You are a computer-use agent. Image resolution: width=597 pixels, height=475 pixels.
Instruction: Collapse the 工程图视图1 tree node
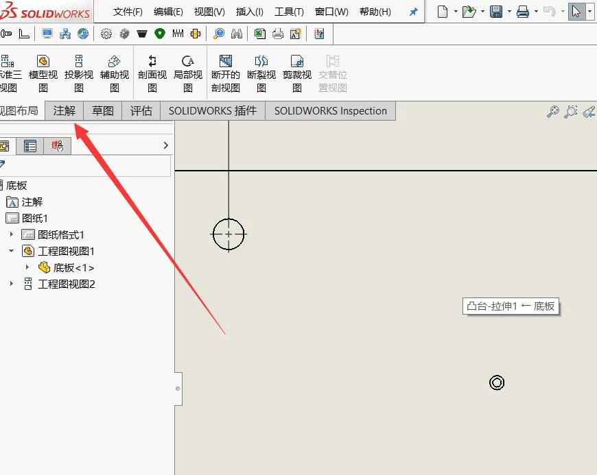click(x=12, y=251)
